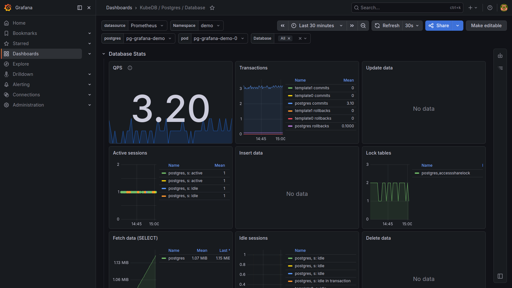Shift time range backwards
This screenshot has height=288, width=512.
pos(283,26)
